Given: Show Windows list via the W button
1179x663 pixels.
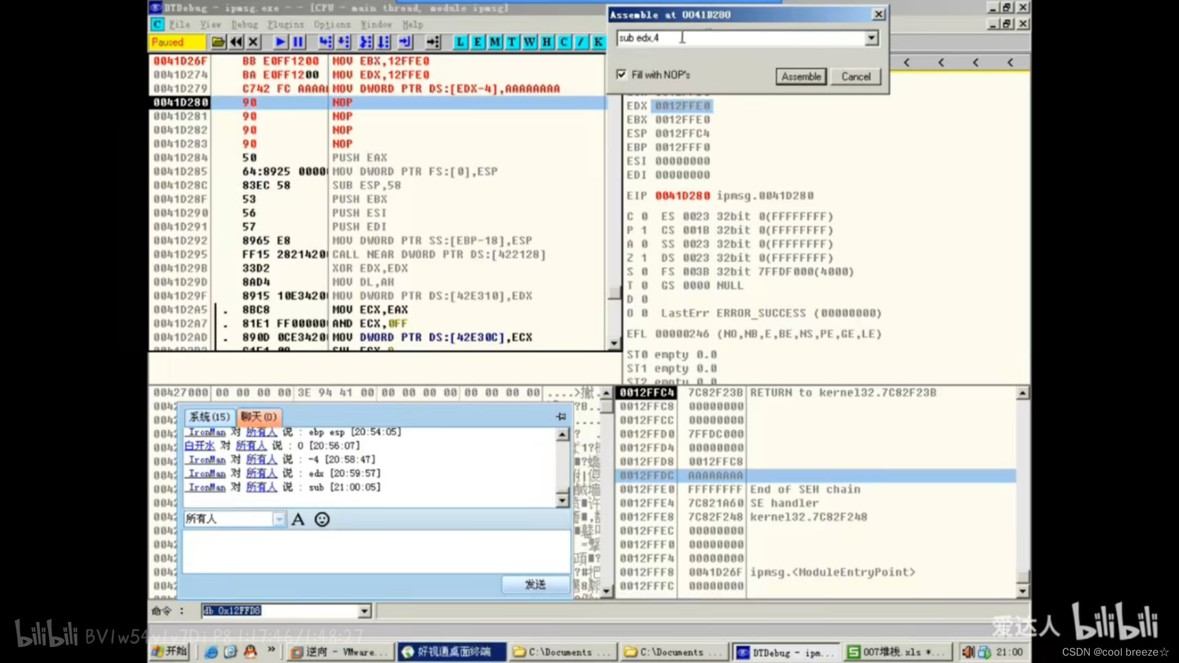Looking at the screenshot, I should click(x=529, y=42).
